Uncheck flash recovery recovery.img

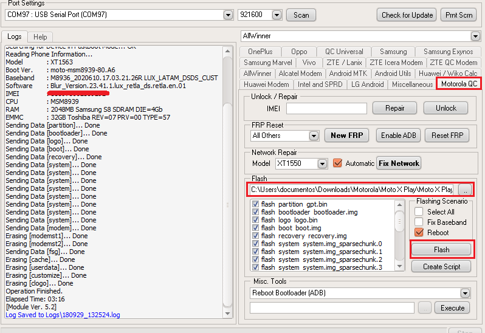(x=255, y=236)
